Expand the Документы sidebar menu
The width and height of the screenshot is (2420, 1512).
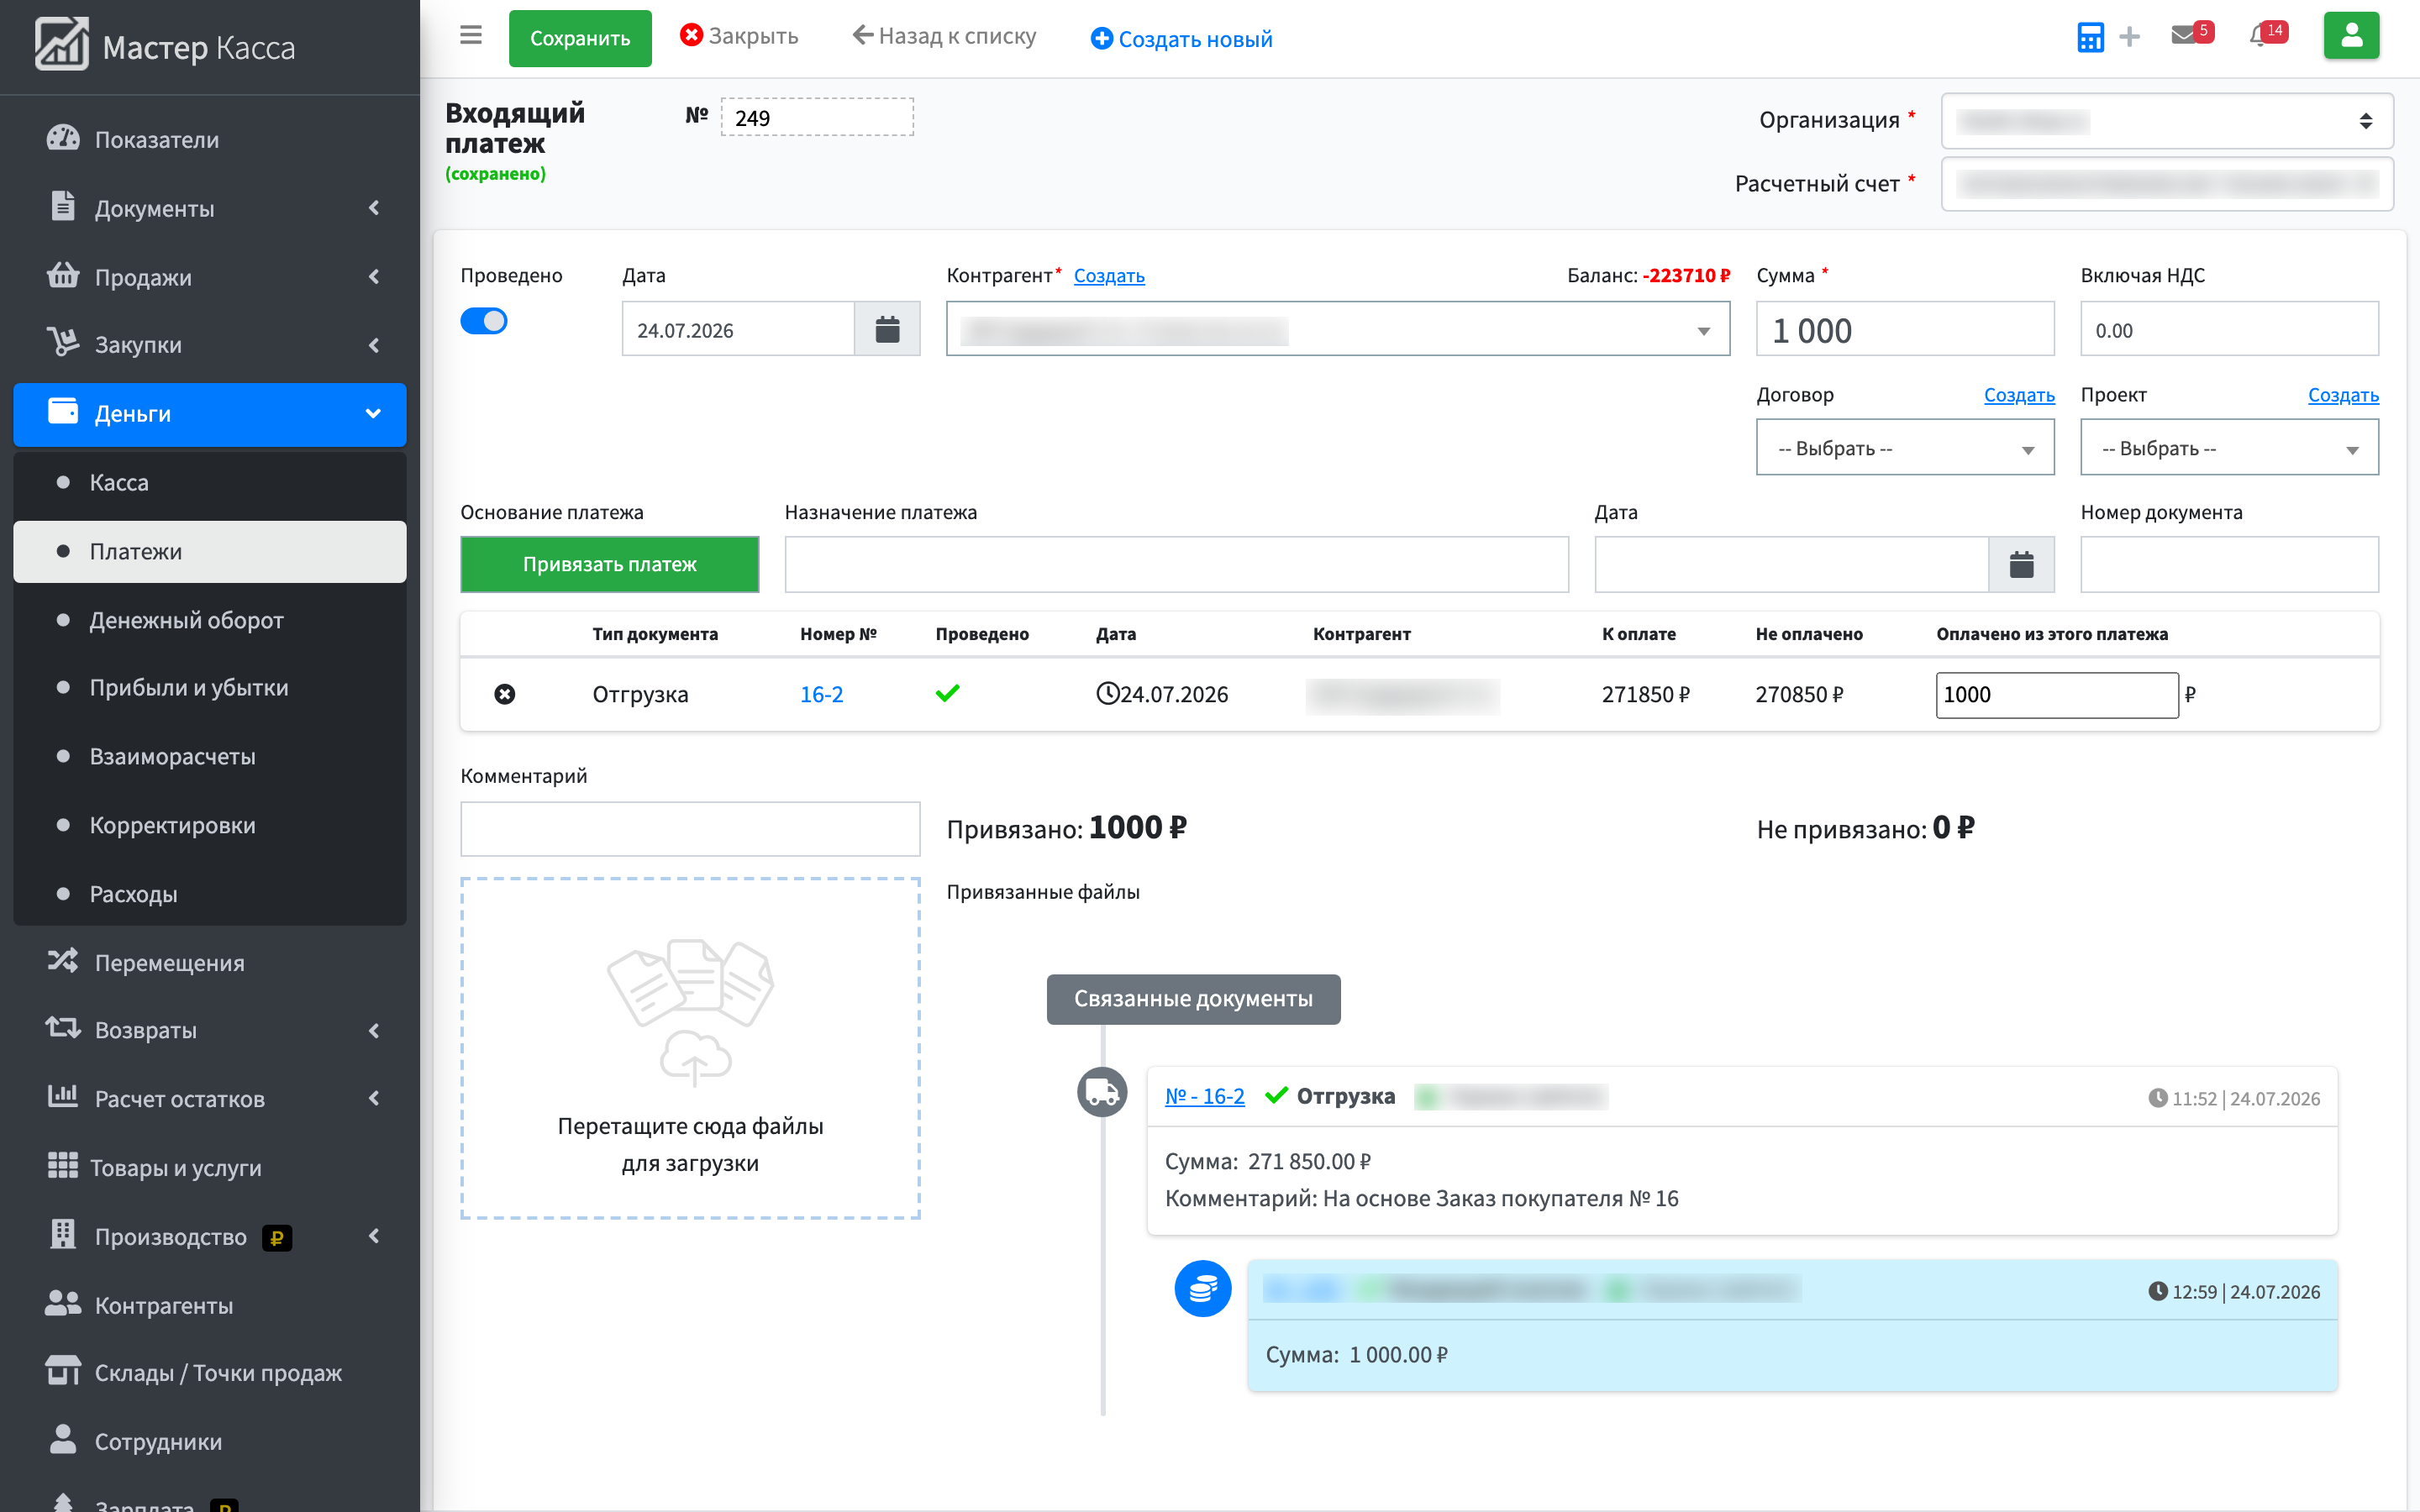coord(210,208)
